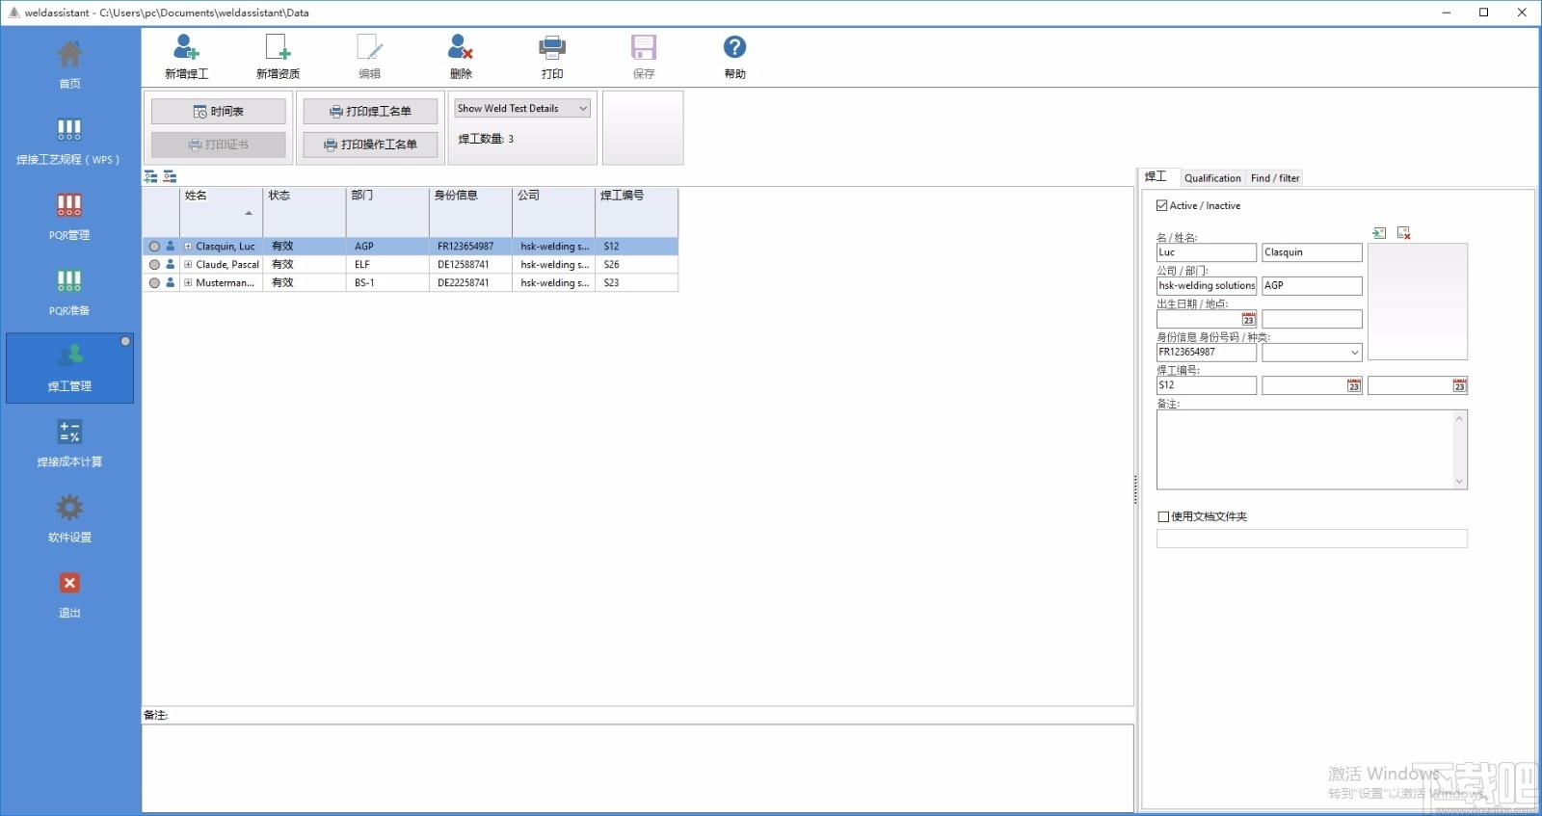
Task: Switch to the Qualification tab
Action: pos(1212,178)
